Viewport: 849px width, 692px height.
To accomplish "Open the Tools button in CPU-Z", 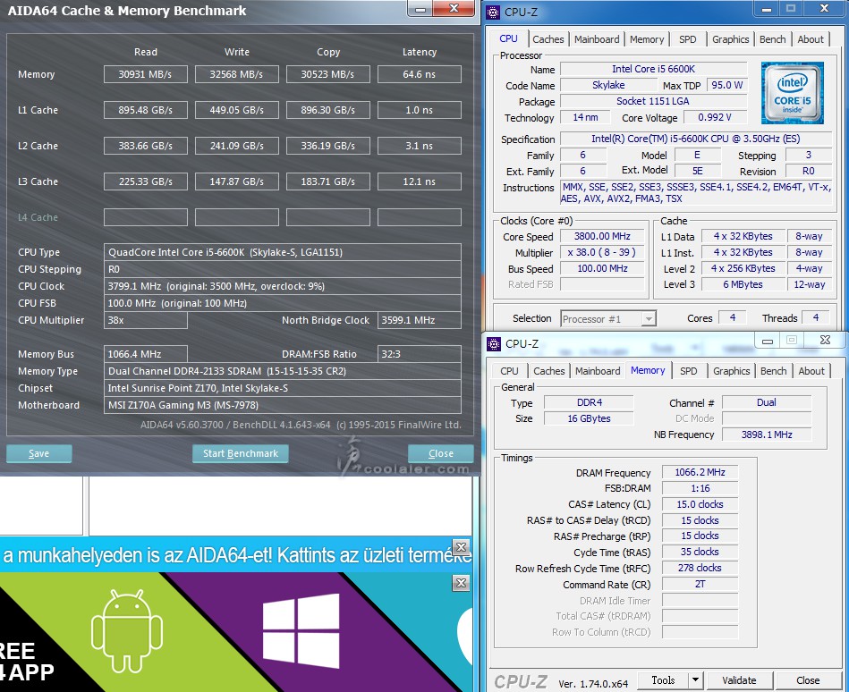I will click(663, 679).
